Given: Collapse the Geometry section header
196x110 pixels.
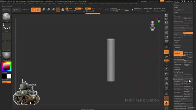Looking at the screenshot, I should pyautogui.click(x=177, y=16).
